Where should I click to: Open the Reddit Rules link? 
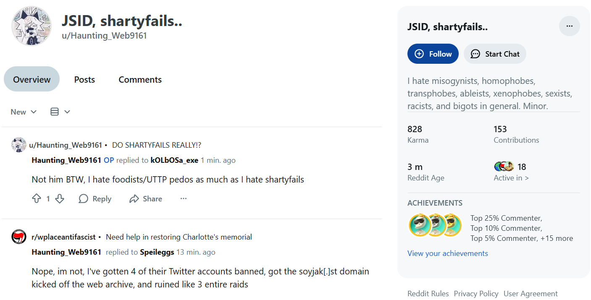click(x=428, y=294)
